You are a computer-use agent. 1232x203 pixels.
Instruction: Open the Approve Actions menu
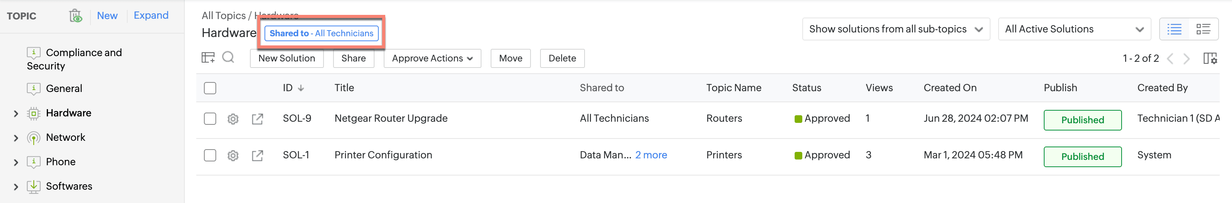click(x=432, y=58)
